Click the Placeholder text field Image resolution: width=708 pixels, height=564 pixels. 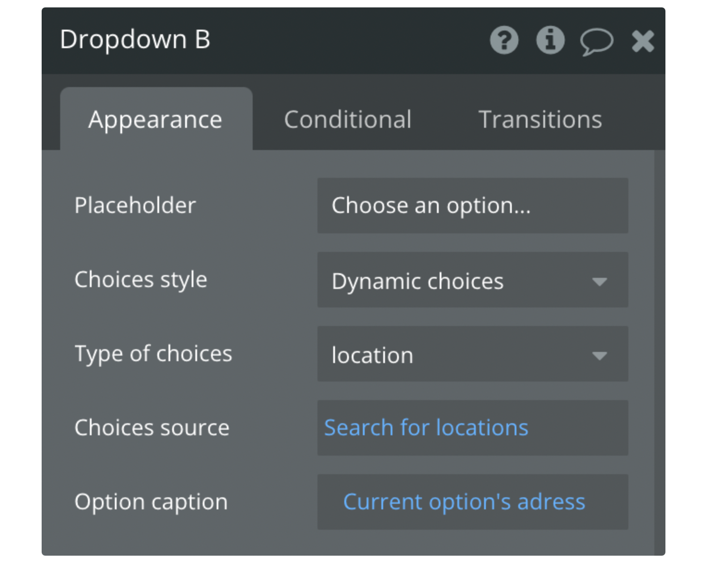pyautogui.click(x=472, y=206)
